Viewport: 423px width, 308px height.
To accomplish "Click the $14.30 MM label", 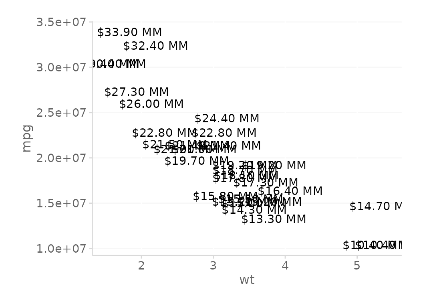I will [254, 210].
